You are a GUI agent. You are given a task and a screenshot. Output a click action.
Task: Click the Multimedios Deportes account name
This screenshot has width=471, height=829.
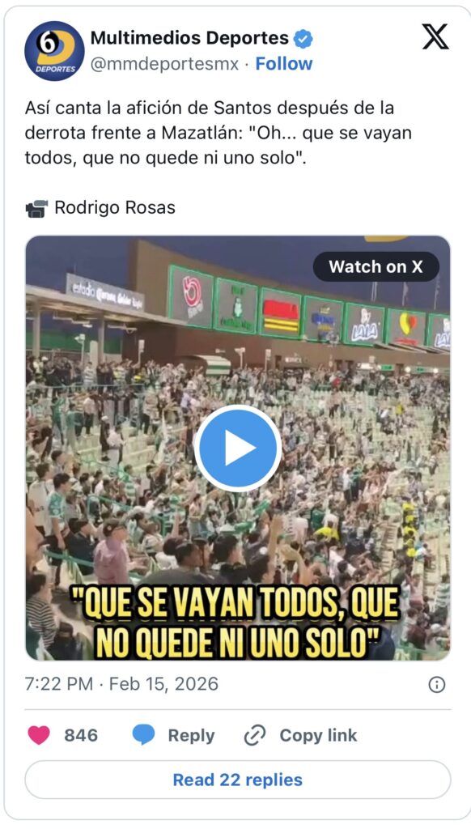tap(189, 38)
